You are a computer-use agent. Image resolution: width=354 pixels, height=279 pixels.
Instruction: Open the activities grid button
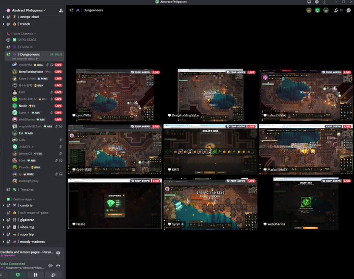pos(35,275)
